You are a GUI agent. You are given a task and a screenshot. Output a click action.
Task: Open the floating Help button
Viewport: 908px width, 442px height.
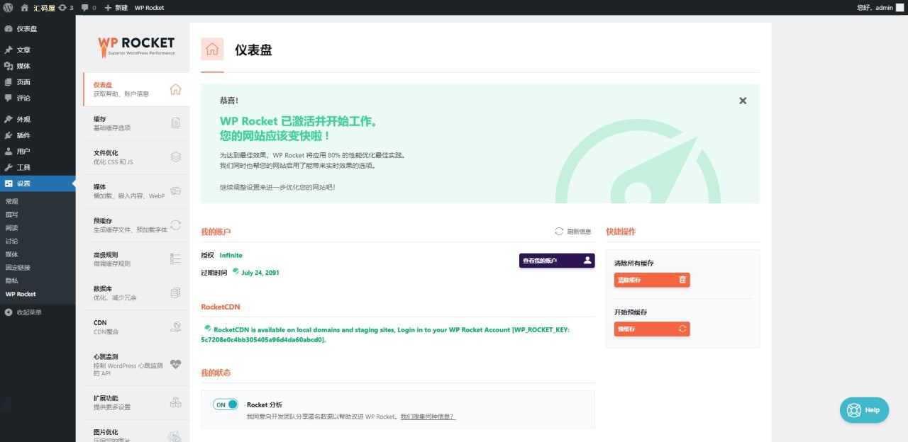click(864, 410)
